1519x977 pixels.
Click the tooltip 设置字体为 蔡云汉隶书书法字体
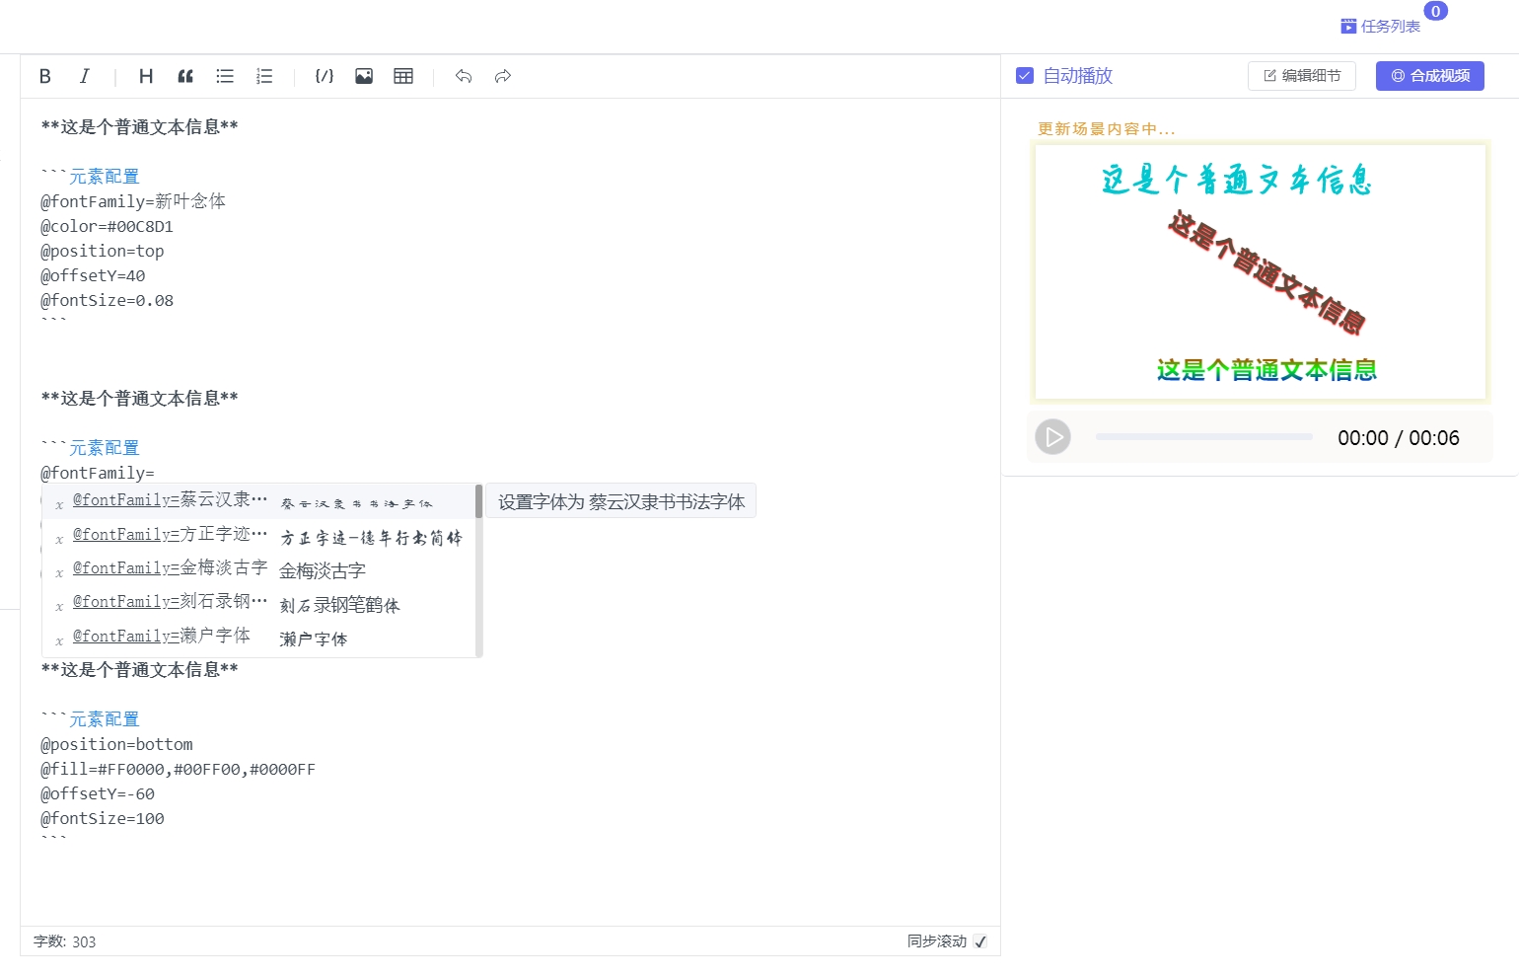[x=621, y=501]
